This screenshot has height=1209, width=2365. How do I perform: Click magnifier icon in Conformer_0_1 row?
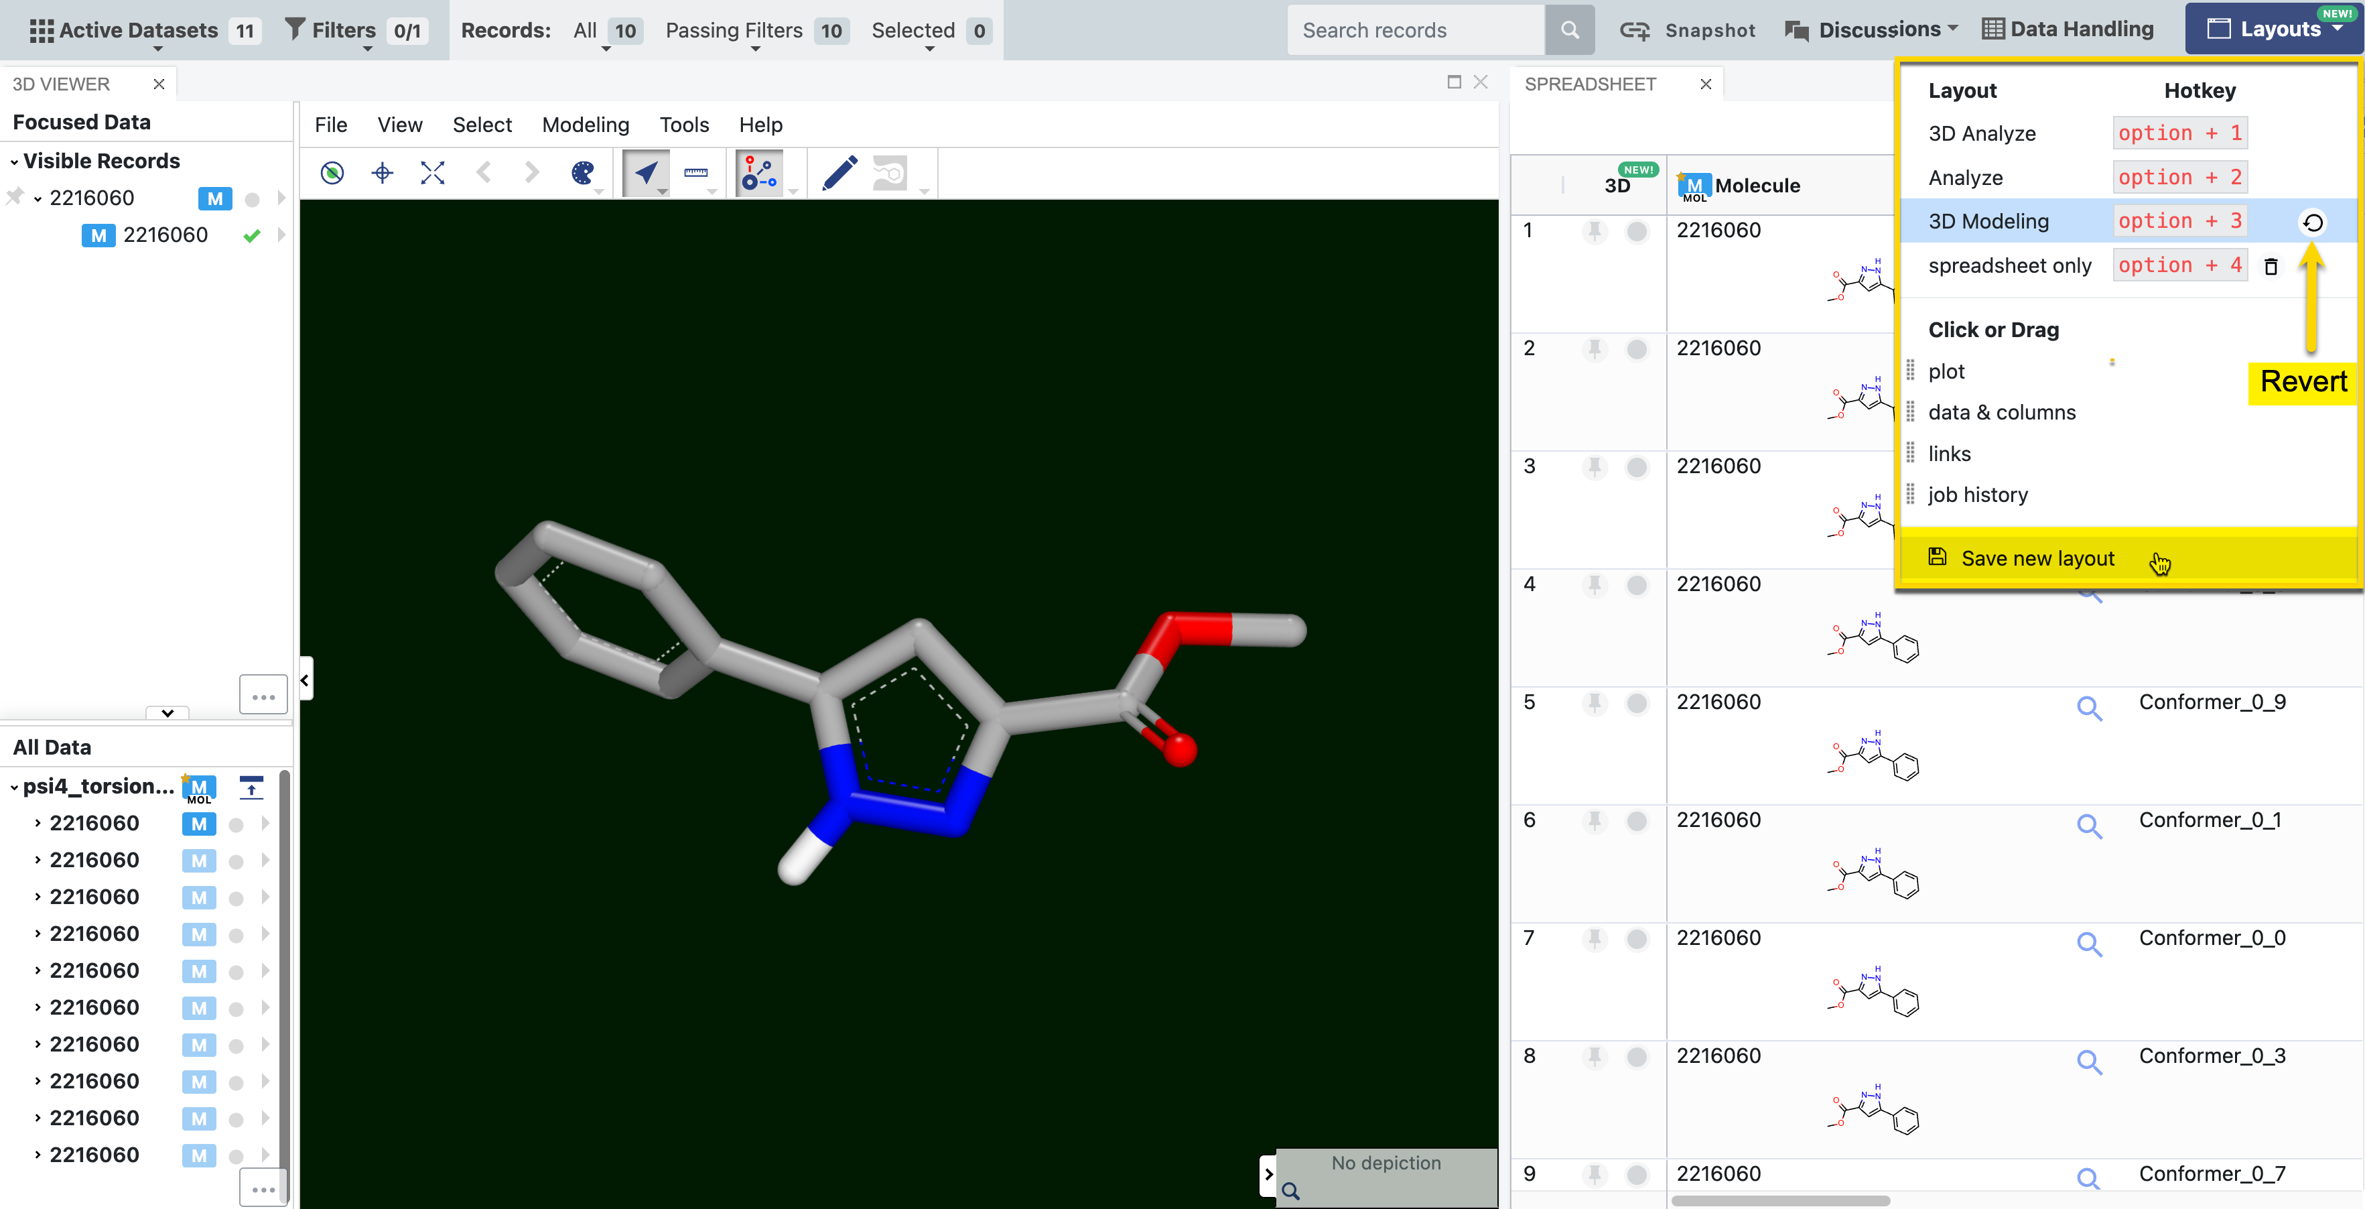2090,826
